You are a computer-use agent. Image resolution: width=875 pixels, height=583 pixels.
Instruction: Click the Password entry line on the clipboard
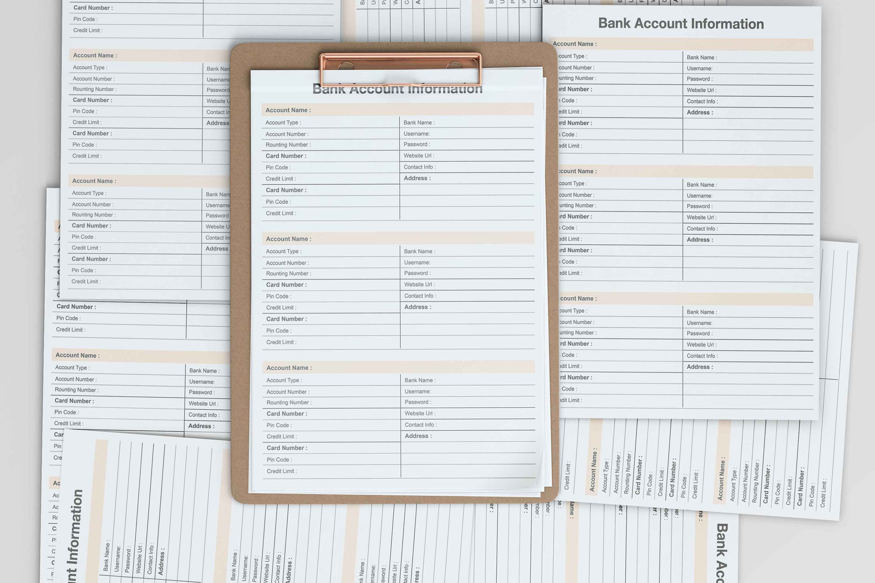click(416, 144)
